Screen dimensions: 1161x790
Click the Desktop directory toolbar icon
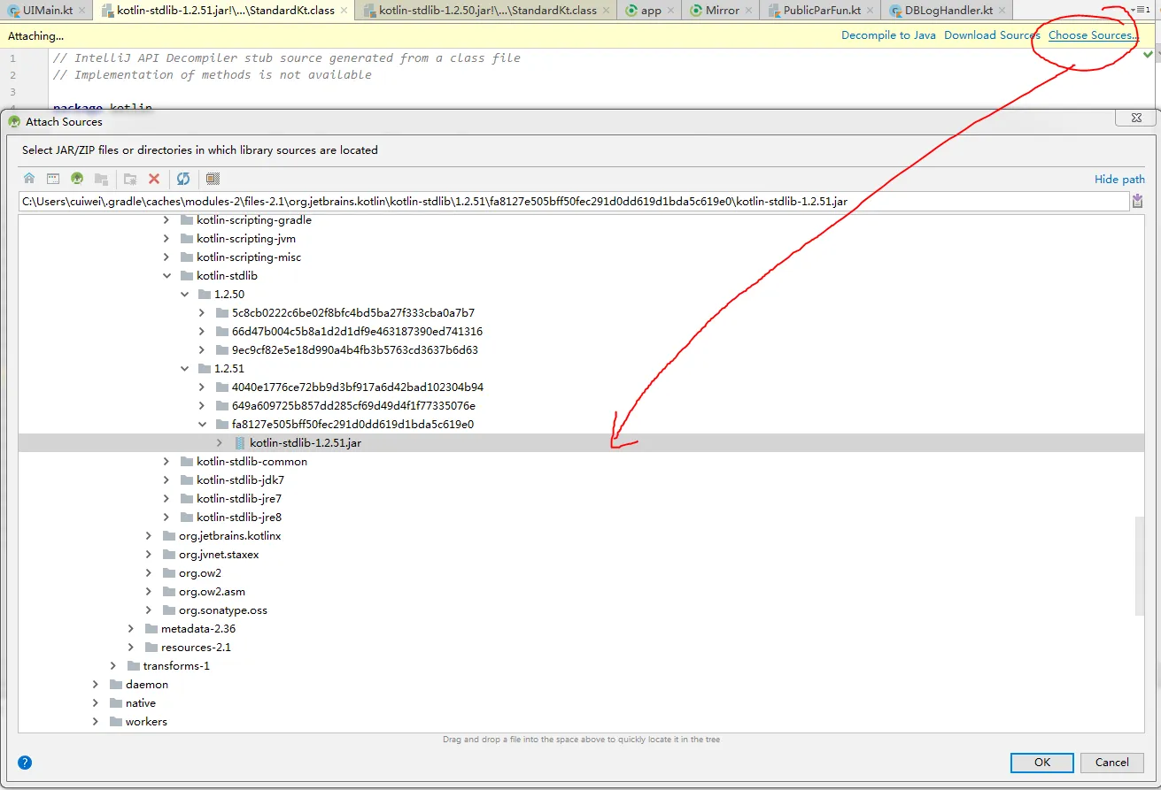[x=53, y=179]
